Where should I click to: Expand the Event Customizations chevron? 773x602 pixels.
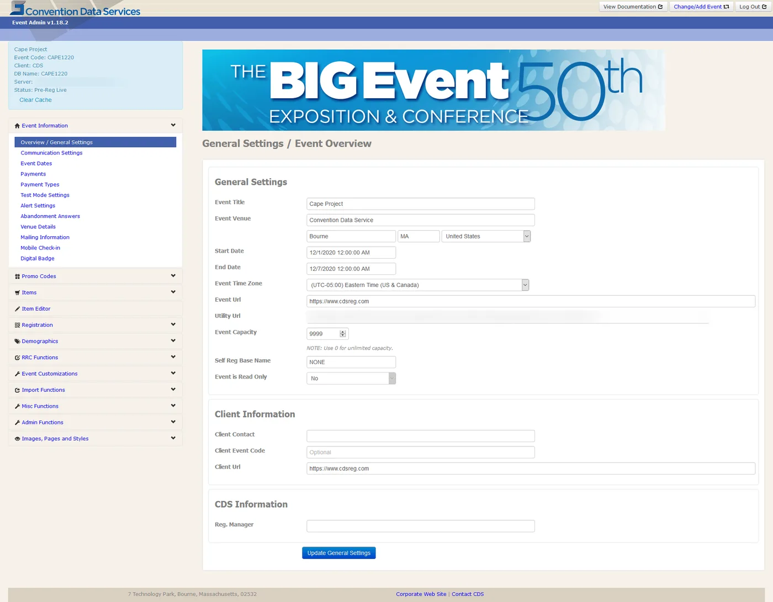173,373
